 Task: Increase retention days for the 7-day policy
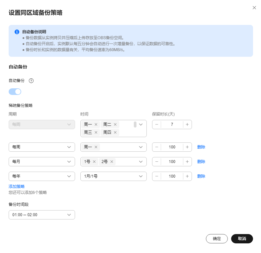(x=187, y=125)
